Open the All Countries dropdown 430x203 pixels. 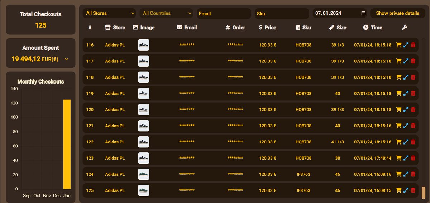pos(167,13)
